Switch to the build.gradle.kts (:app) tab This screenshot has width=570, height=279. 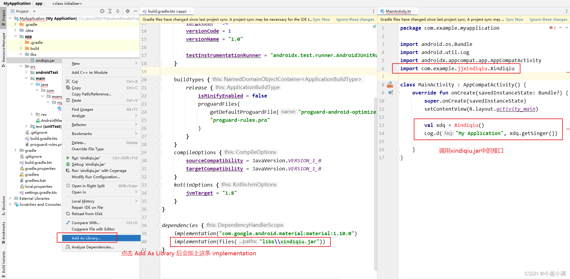(167, 11)
